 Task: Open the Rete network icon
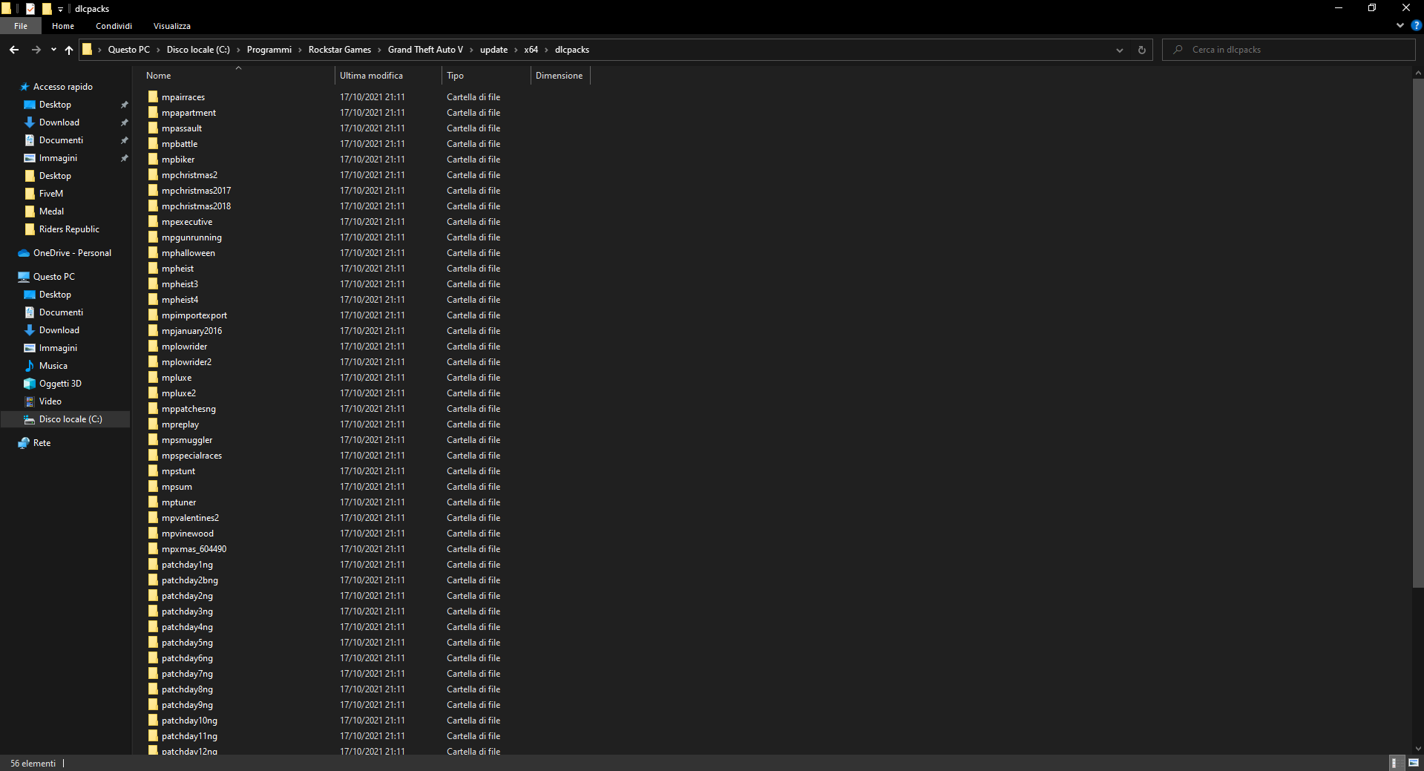coord(24,443)
